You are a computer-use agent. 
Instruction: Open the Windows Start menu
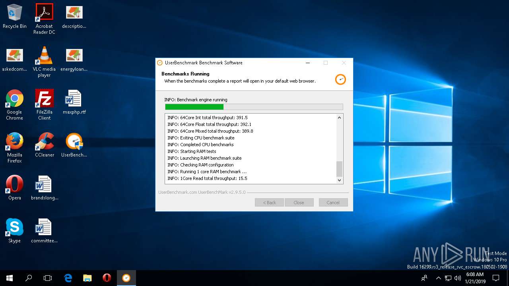pyautogui.click(x=10, y=278)
